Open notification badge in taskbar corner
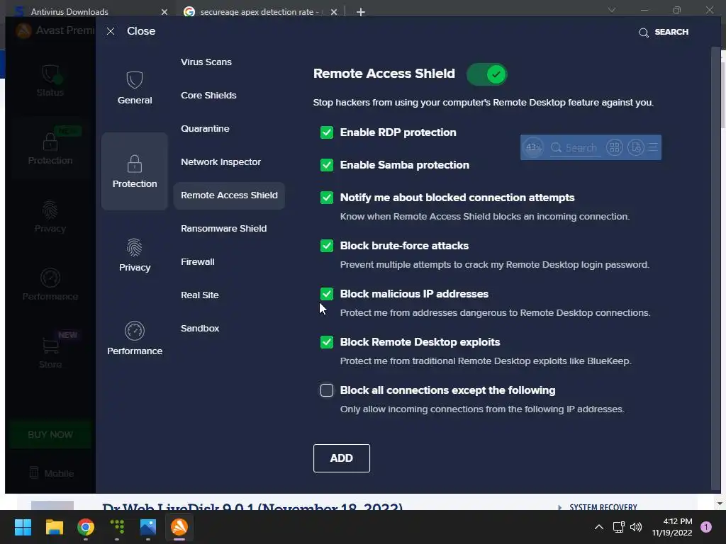 [x=706, y=527]
